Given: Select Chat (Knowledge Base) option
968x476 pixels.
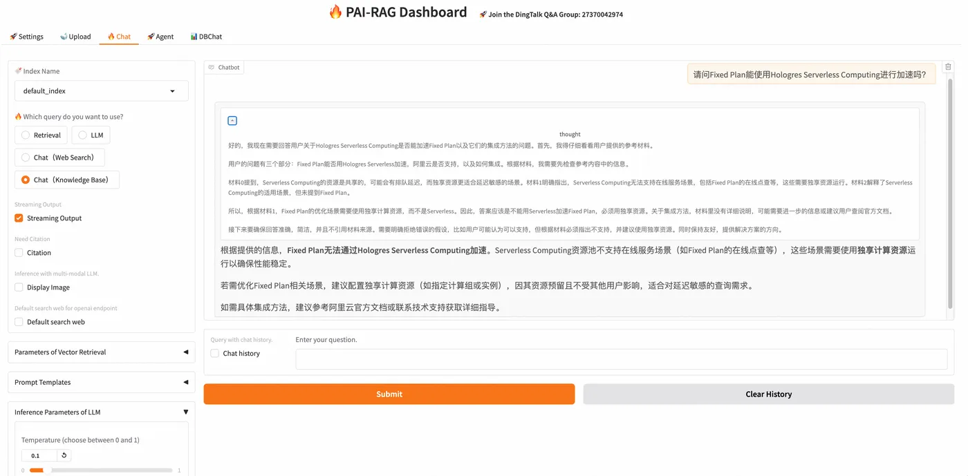Looking at the screenshot, I should pos(66,180).
